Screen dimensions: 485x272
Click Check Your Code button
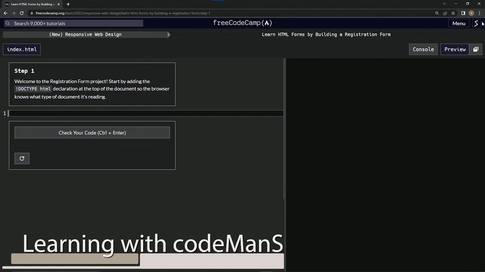coord(92,133)
